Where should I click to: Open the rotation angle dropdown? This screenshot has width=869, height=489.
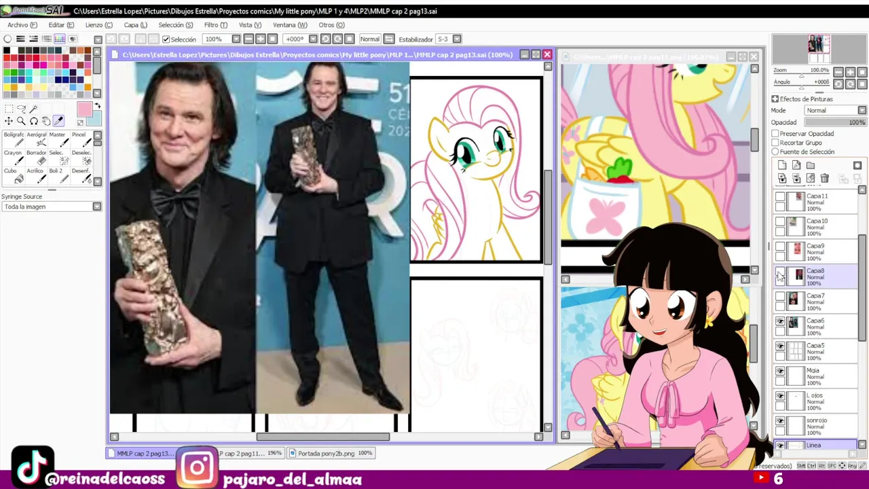click(x=313, y=39)
